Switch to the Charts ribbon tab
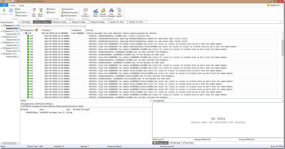This screenshot has height=149, width=285. point(21,5)
